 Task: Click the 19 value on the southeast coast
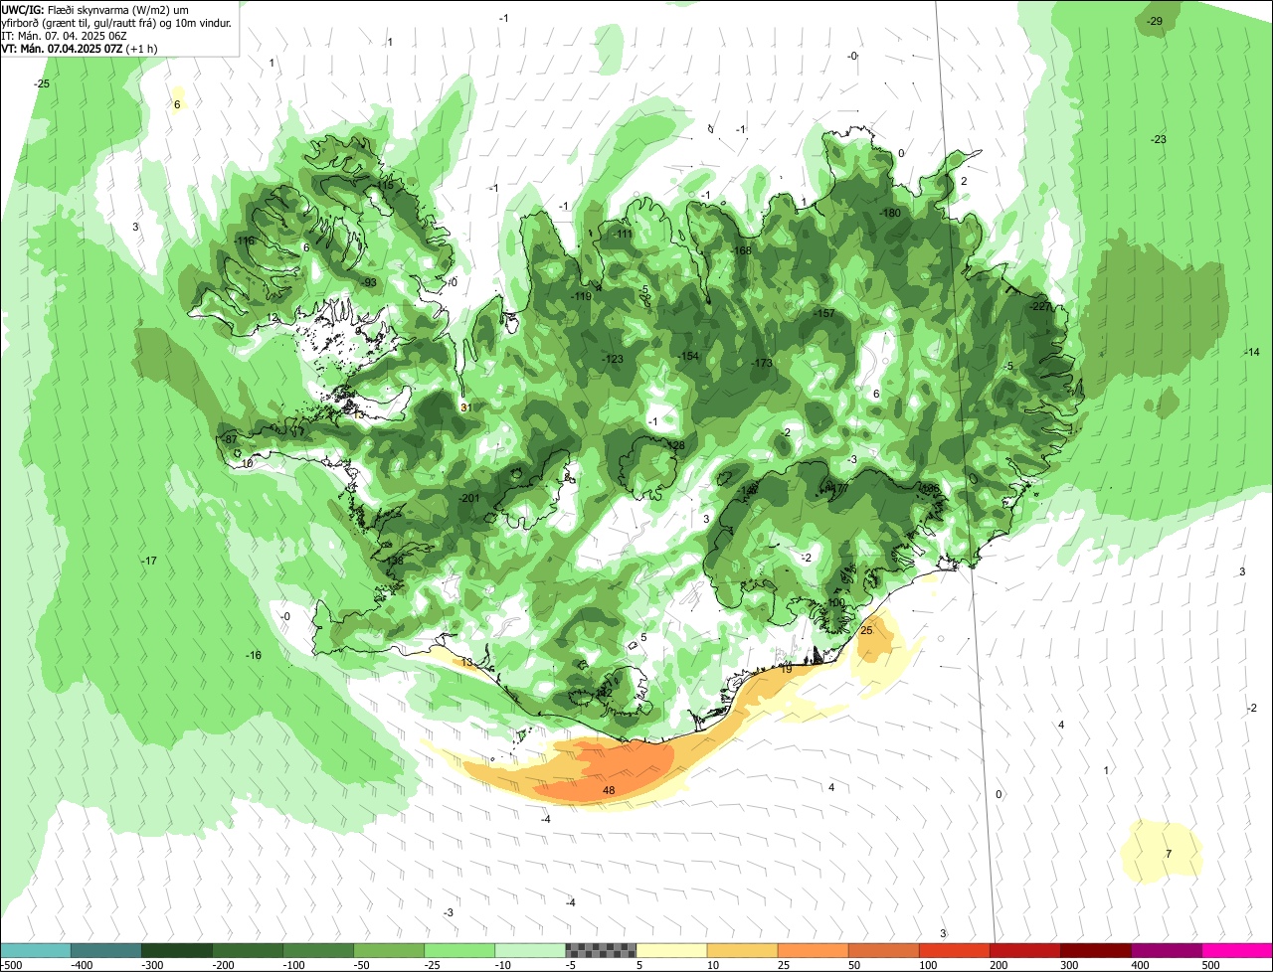[787, 669]
